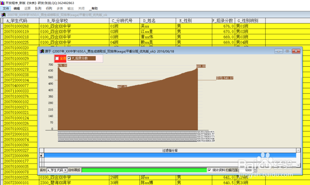This screenshot has height=185, width=310.
Task: Open the 编辑 menu
Action: tap(17, 8)
